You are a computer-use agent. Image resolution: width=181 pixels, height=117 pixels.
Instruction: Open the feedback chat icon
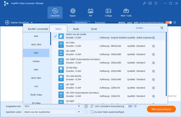tap(150, 3)
